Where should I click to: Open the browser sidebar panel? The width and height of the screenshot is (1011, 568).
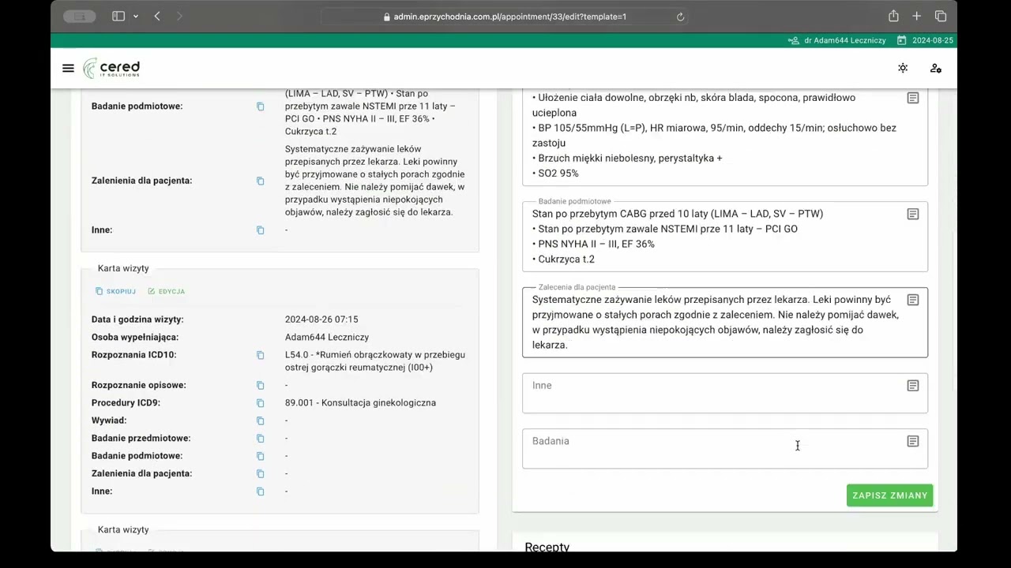pos(118,17)
